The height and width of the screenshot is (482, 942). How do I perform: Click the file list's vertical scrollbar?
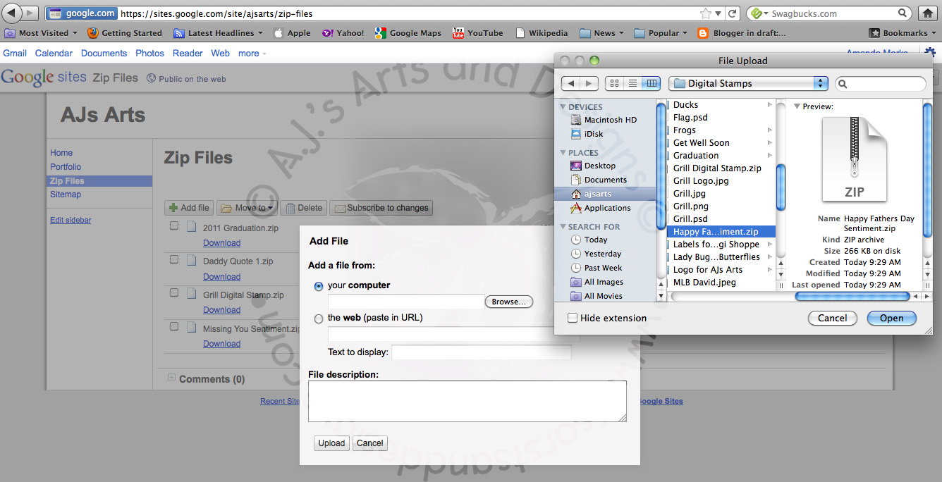781,186
